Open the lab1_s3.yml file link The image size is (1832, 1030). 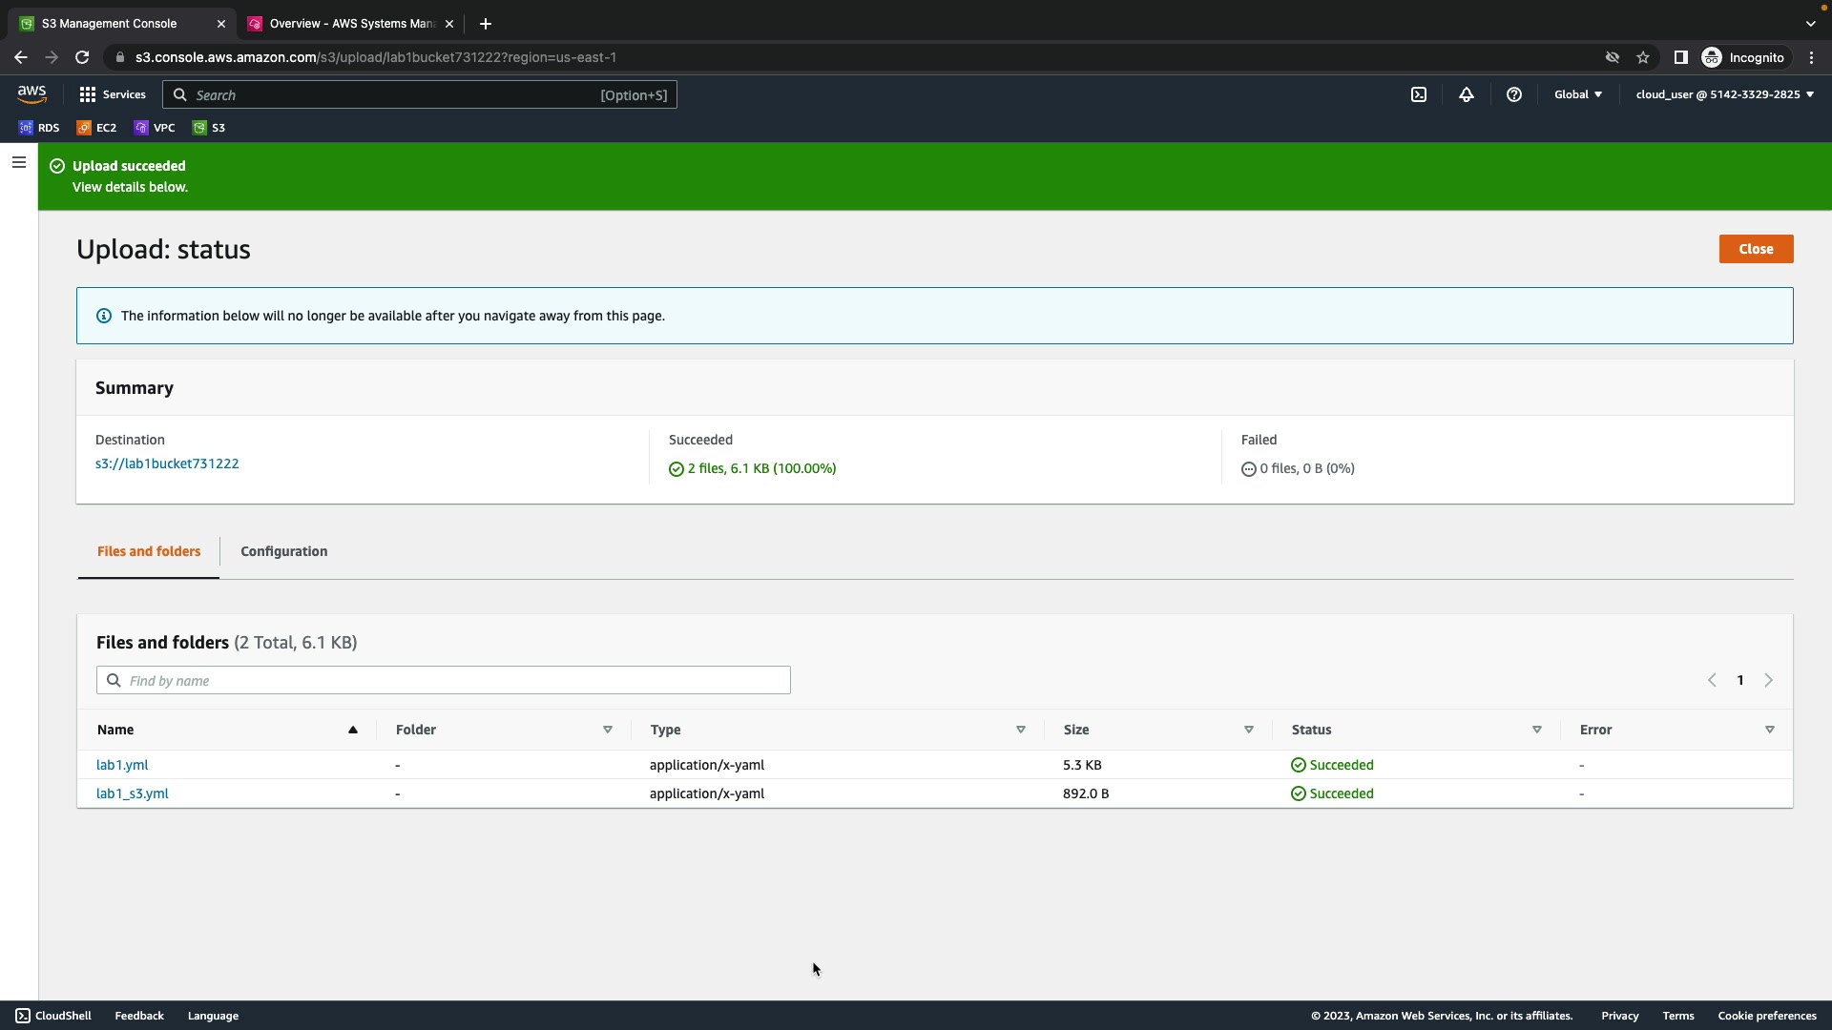tap(133, 793)
